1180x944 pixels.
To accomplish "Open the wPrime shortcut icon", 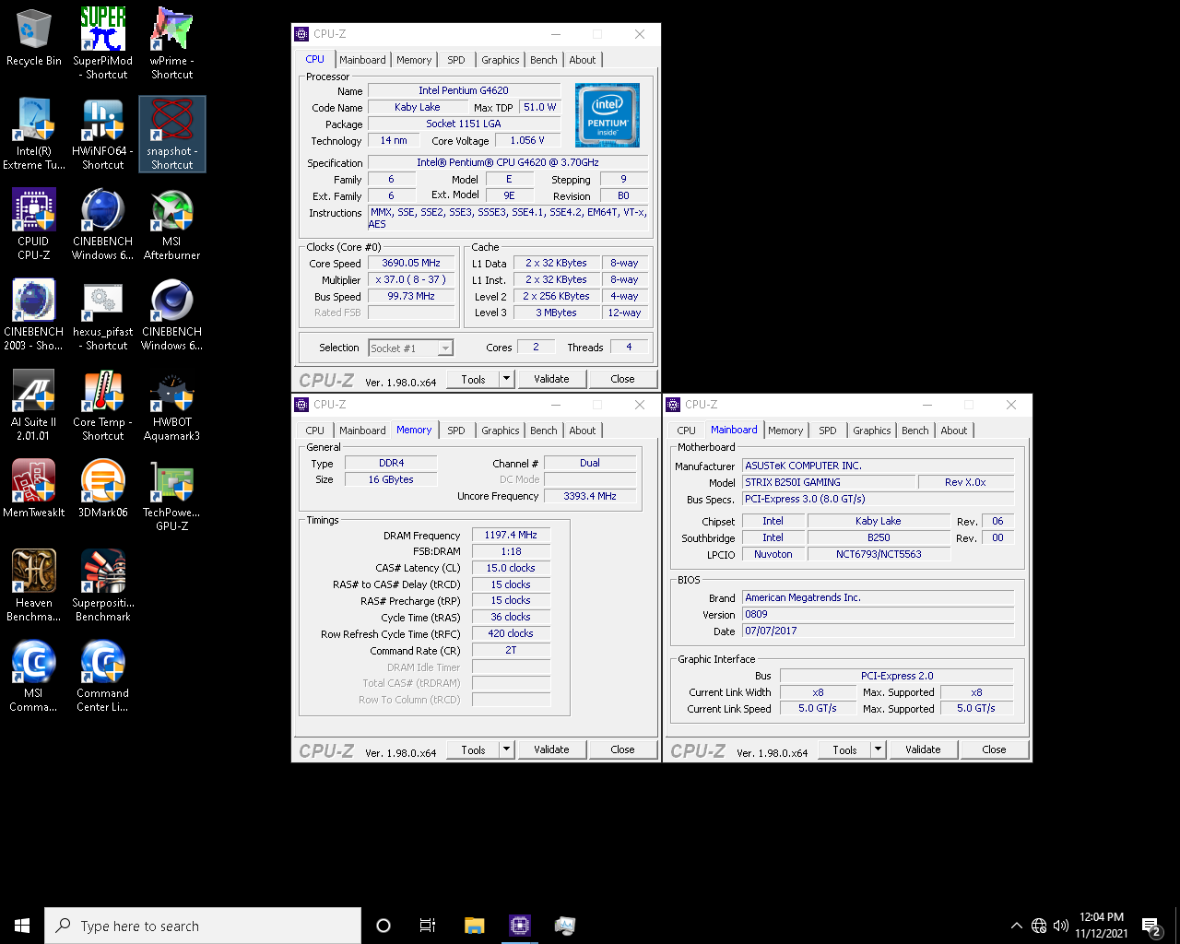I will [172, 43].
